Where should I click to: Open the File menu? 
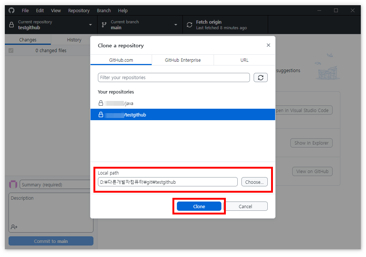pos(25,10)
